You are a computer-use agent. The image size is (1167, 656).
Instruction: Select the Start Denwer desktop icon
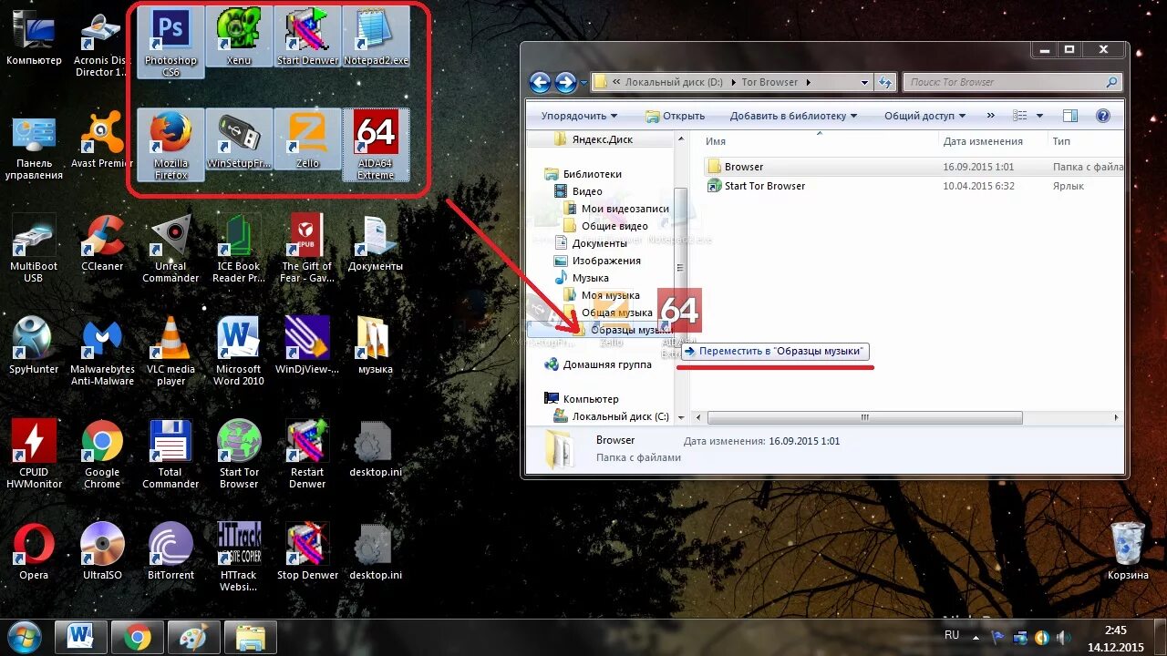tap(307, 36)
